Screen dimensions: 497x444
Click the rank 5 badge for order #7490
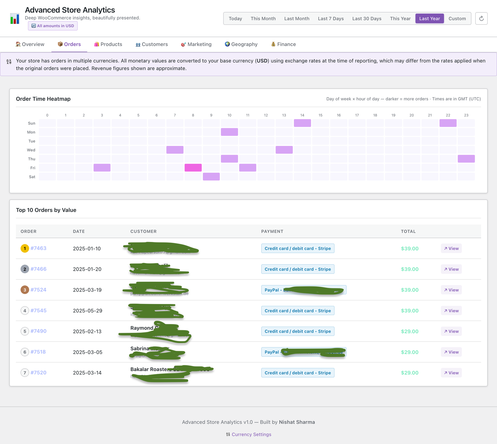point(25,331)
